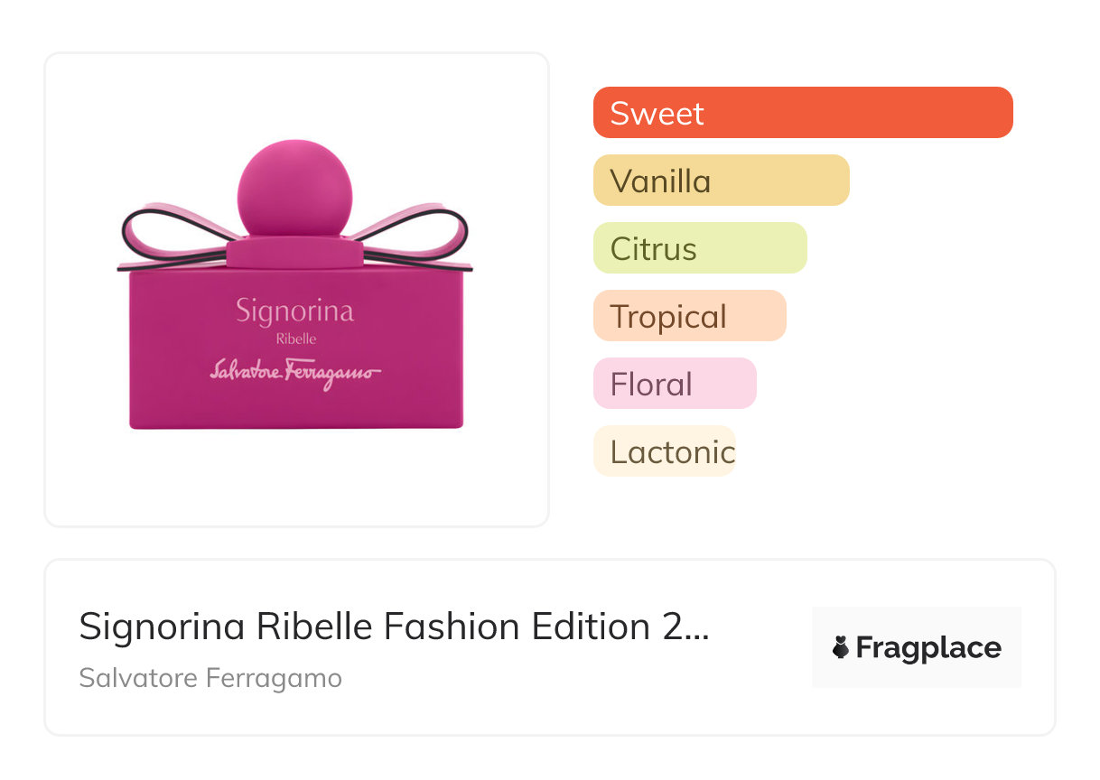Click the Lactonic accord bar

664,451
